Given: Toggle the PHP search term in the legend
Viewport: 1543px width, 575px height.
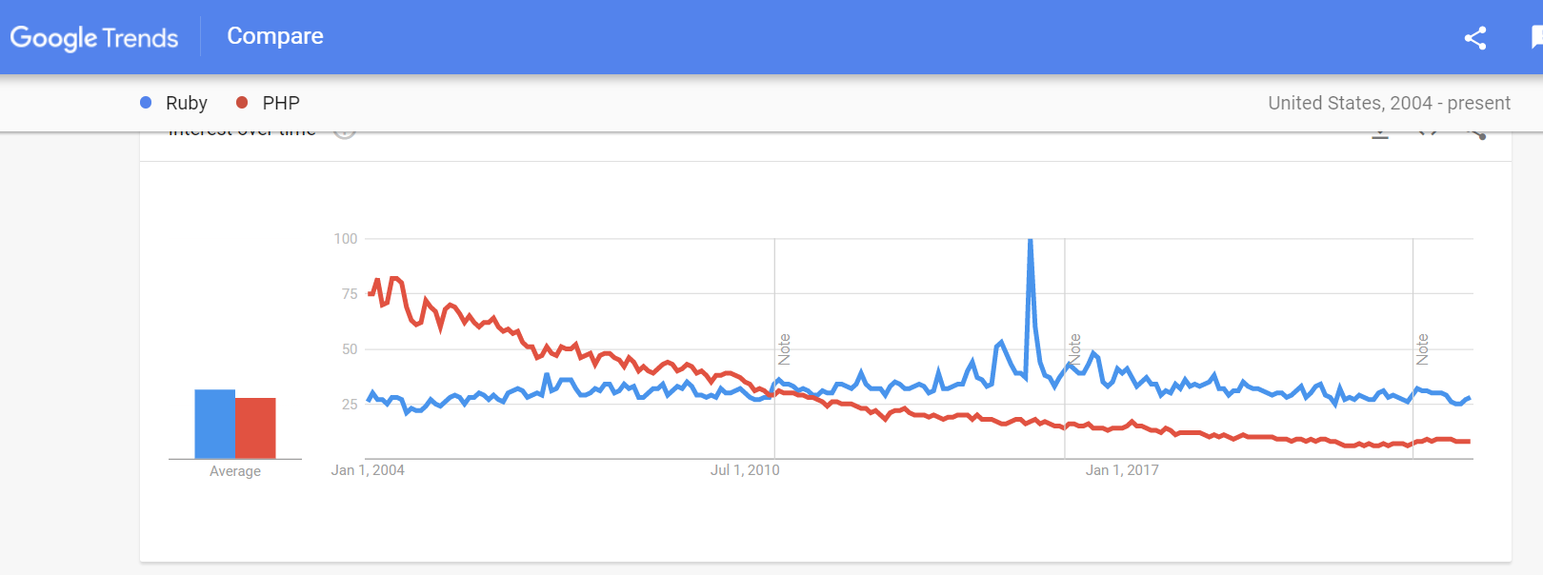Looking at the screenshot, I should (283, 102).
